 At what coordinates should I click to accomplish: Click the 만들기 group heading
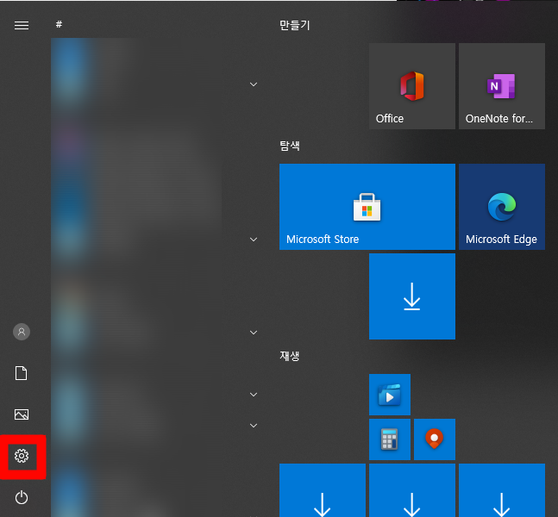click(295, 25)
